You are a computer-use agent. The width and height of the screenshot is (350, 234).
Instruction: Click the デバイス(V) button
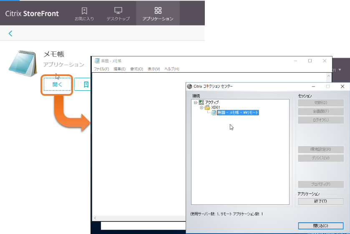[321, 158]
